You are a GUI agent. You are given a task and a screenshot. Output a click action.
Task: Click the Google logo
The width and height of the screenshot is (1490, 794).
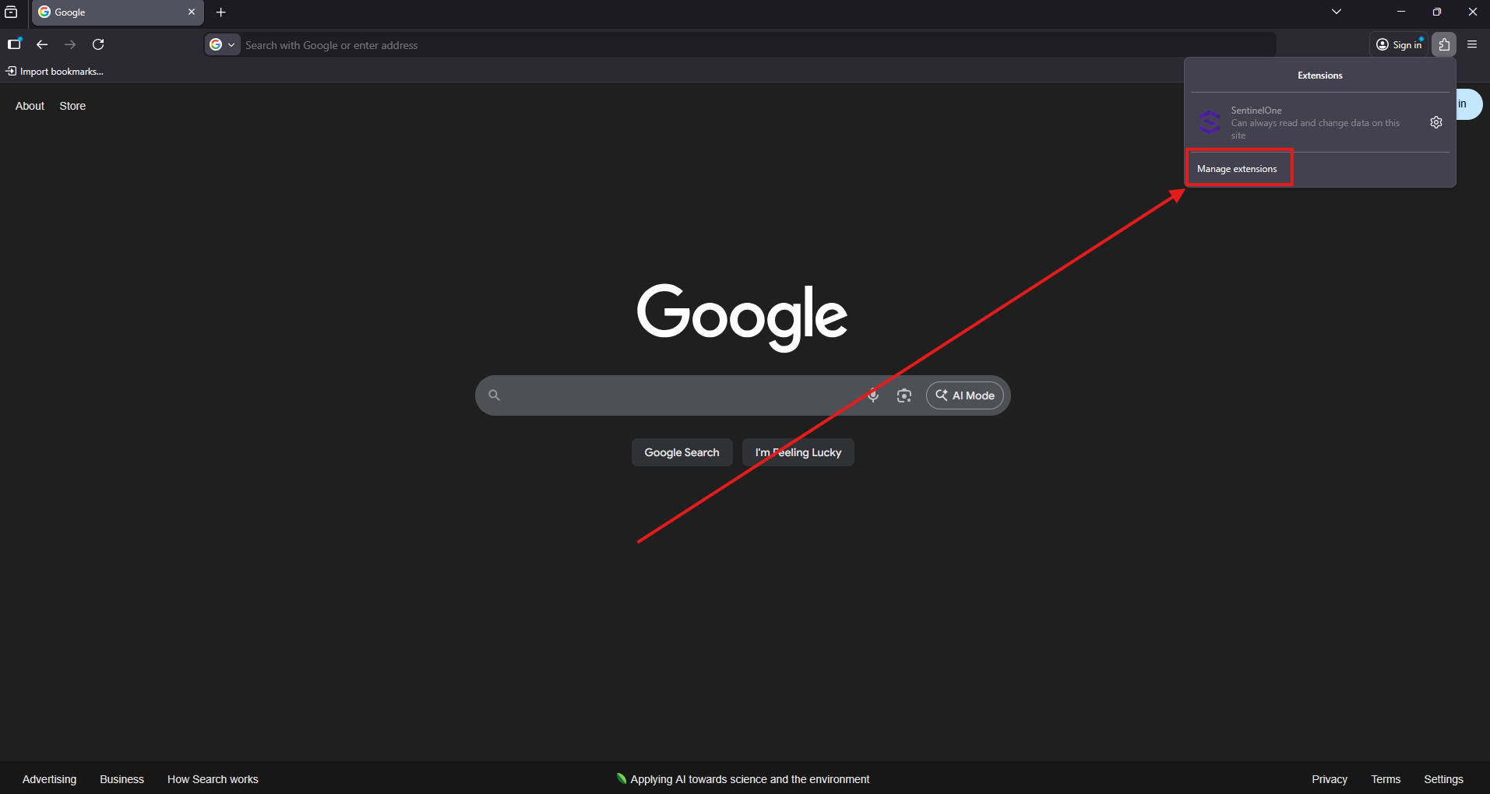pos(742,317)
